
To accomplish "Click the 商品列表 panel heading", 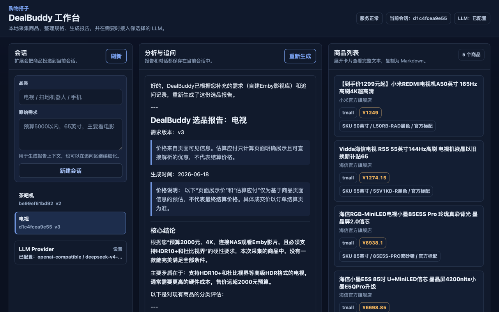I will click(347, 53).
